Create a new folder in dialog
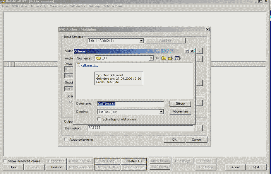 pos(170,58)
